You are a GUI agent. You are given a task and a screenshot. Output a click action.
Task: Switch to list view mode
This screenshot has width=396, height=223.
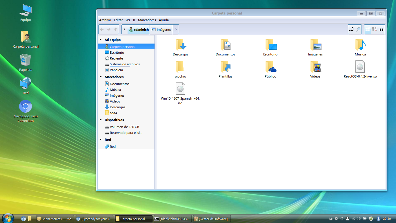coord(375,29)
